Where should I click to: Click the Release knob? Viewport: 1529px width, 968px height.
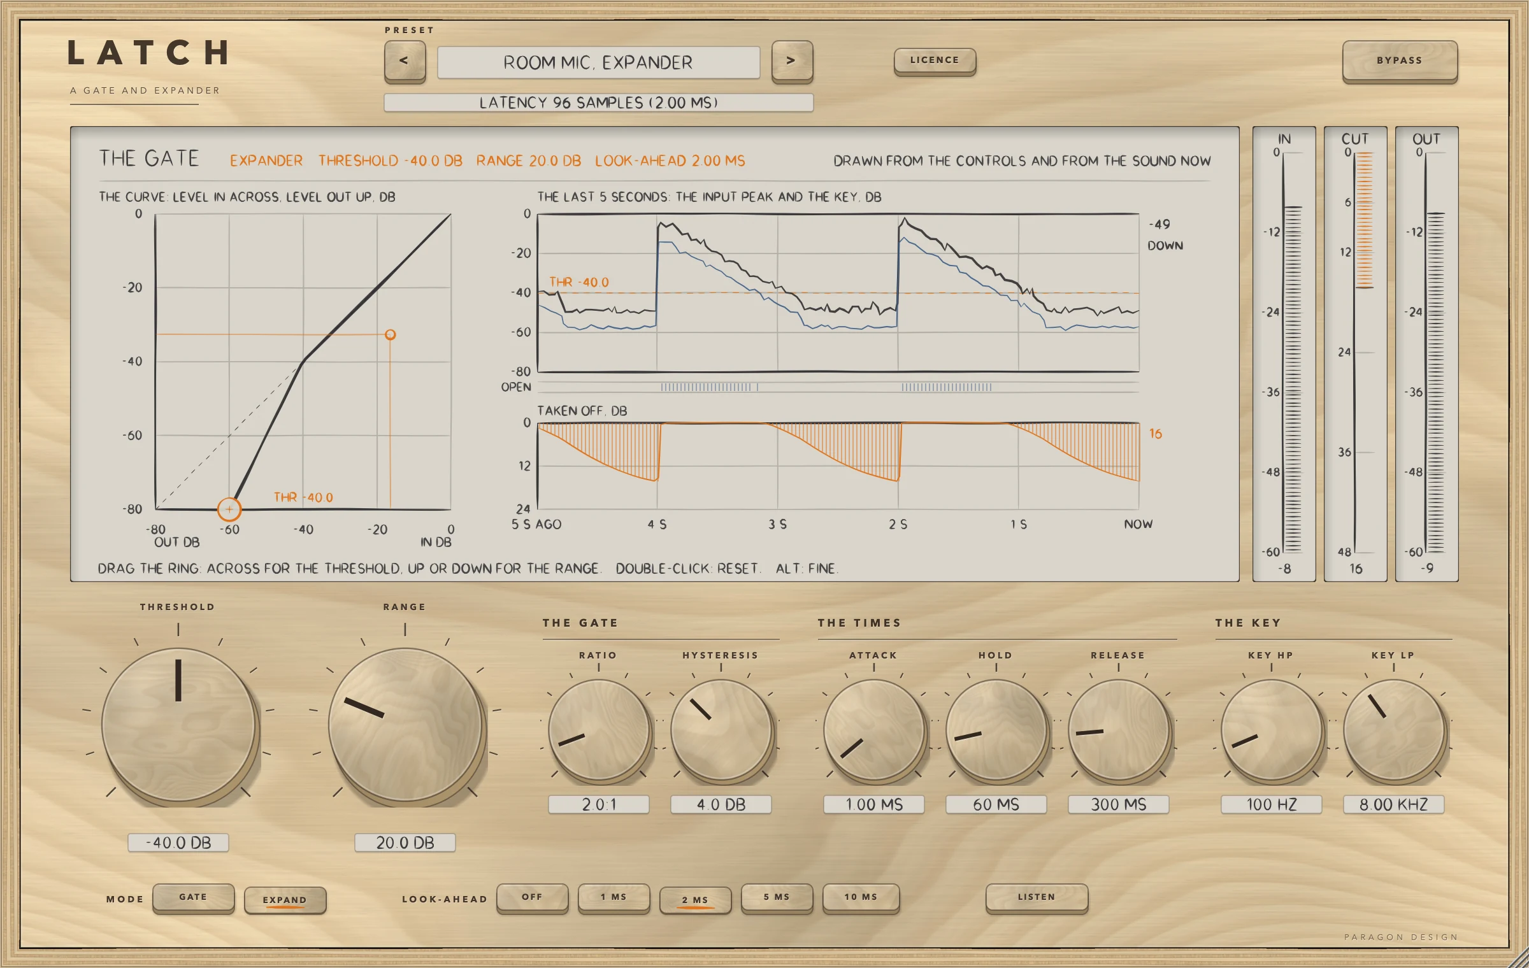point(1119,730)
